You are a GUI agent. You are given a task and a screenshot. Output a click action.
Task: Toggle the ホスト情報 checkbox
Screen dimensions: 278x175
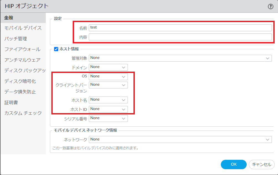(56, 49)
